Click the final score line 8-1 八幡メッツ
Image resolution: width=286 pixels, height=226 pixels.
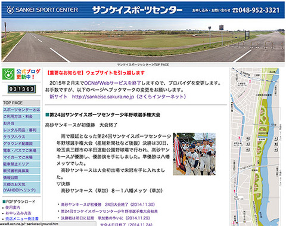[x=112, y=191]
